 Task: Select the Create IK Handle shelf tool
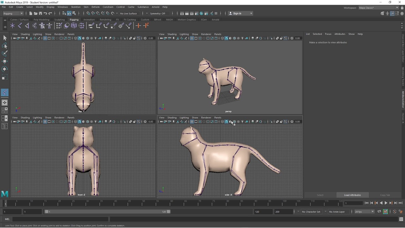tap(27, 26)
